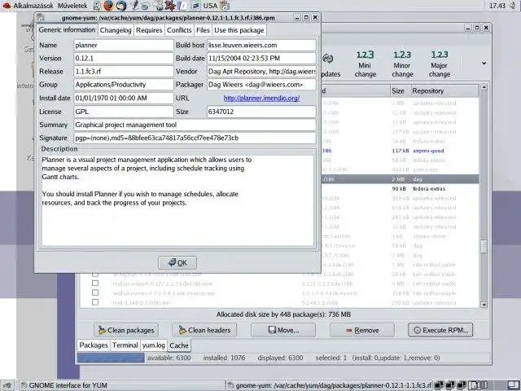
Task: Open the planner.imendio.org URL link
Action: (261, 98)
